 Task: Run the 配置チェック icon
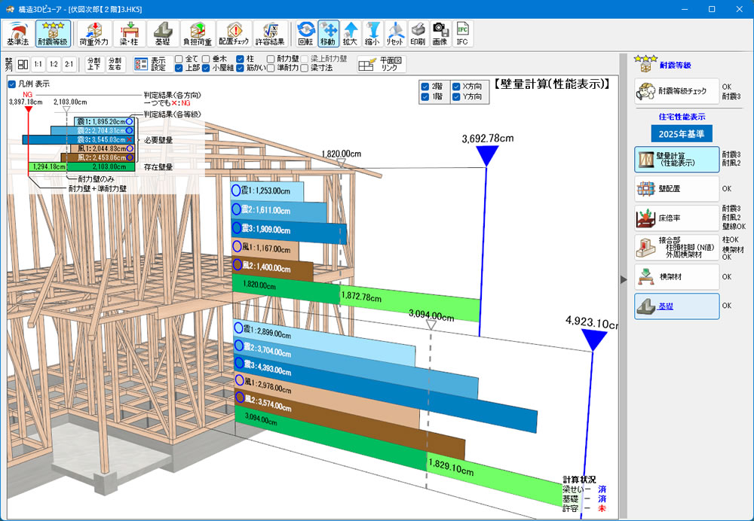pyautogui.click(x=234, y=35)
